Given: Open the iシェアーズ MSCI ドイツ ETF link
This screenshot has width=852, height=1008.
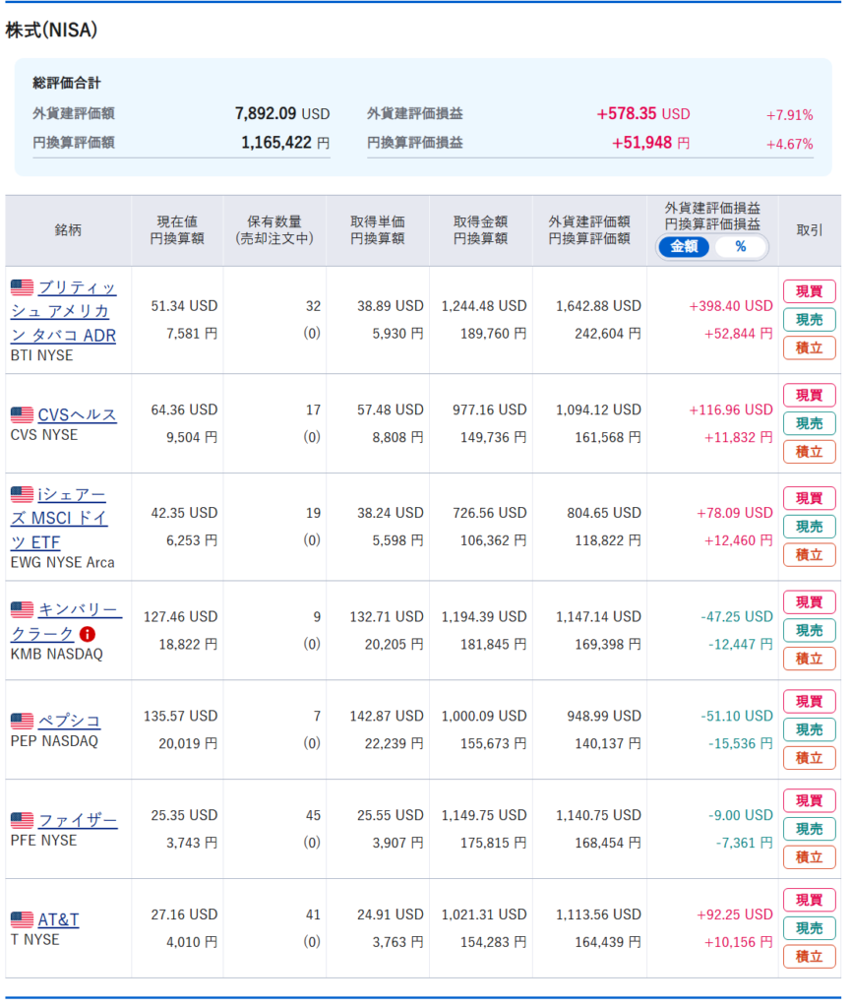Looking at the screenshot, I should (58, 518).
